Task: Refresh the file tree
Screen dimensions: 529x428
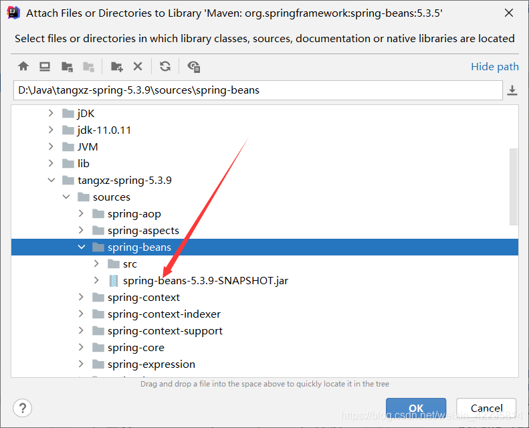Action: tap(165, 66)
